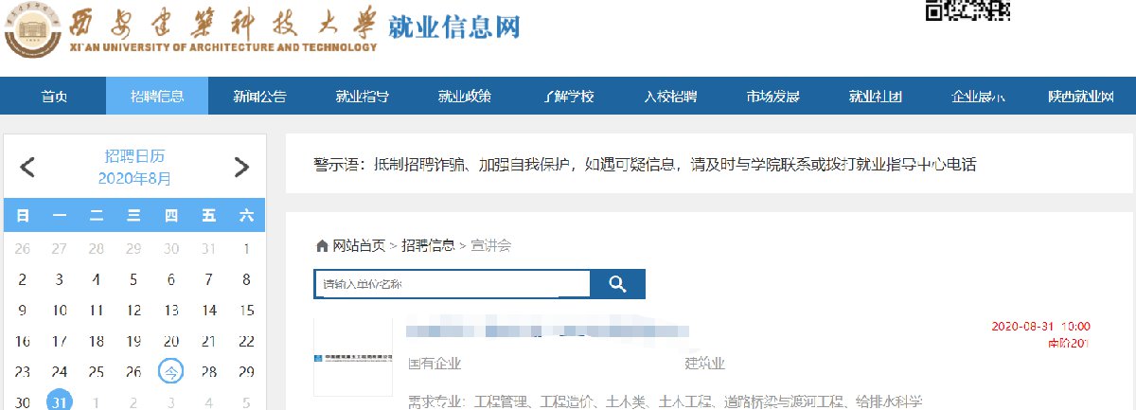Click the 就业信息网 site title
This screenshot has height=410, width=1136.
pyautogui.click(x=453, y=25)
